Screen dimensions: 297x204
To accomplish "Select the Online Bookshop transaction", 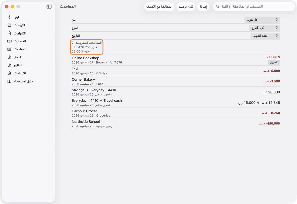I will click(x=176, y=60).
